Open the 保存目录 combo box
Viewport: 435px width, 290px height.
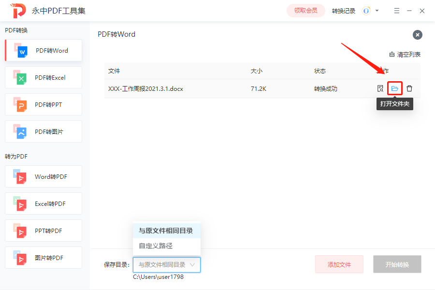click(x=166, y=264)
